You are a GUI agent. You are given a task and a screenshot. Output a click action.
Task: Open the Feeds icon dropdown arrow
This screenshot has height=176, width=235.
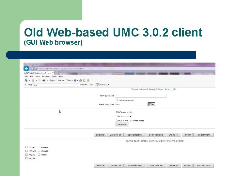coord(36,81)
